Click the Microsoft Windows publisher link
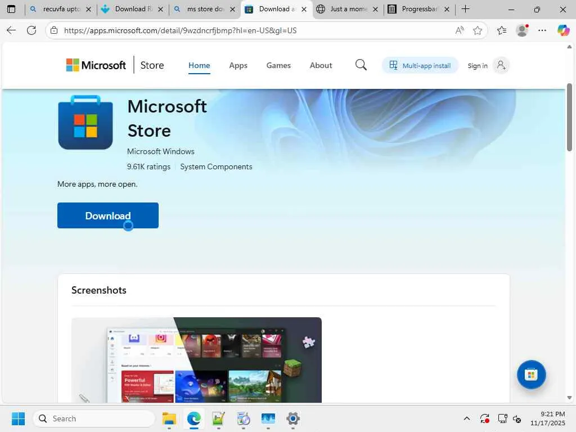Screen dimensions: 576x432 160,151
